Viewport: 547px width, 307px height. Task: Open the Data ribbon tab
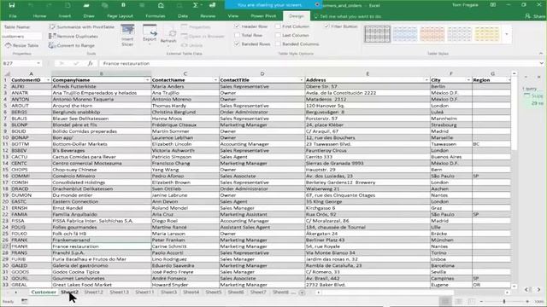pyautogui.click(x=183, y=16)
